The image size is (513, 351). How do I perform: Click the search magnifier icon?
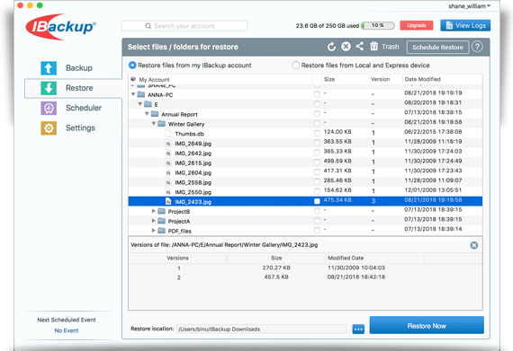[x=148, y=26]
